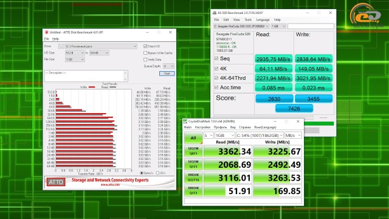The height and width of the screenshot is (219, 389).
Task: Select the IO/s radio button in ATTO
Action: pos(157,173)
